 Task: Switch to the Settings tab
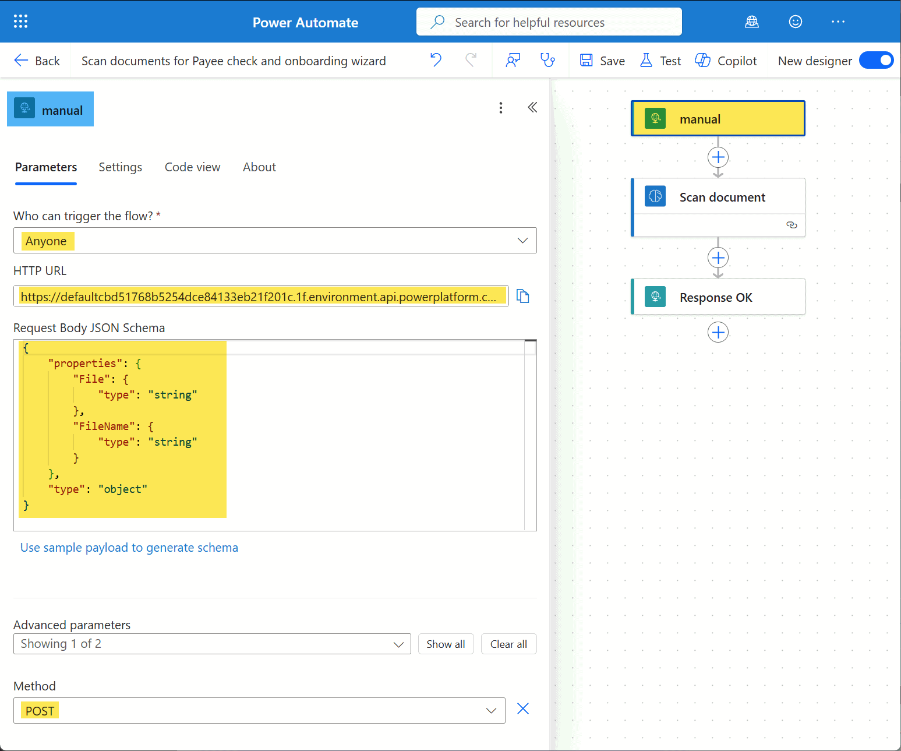coord(121,167)
